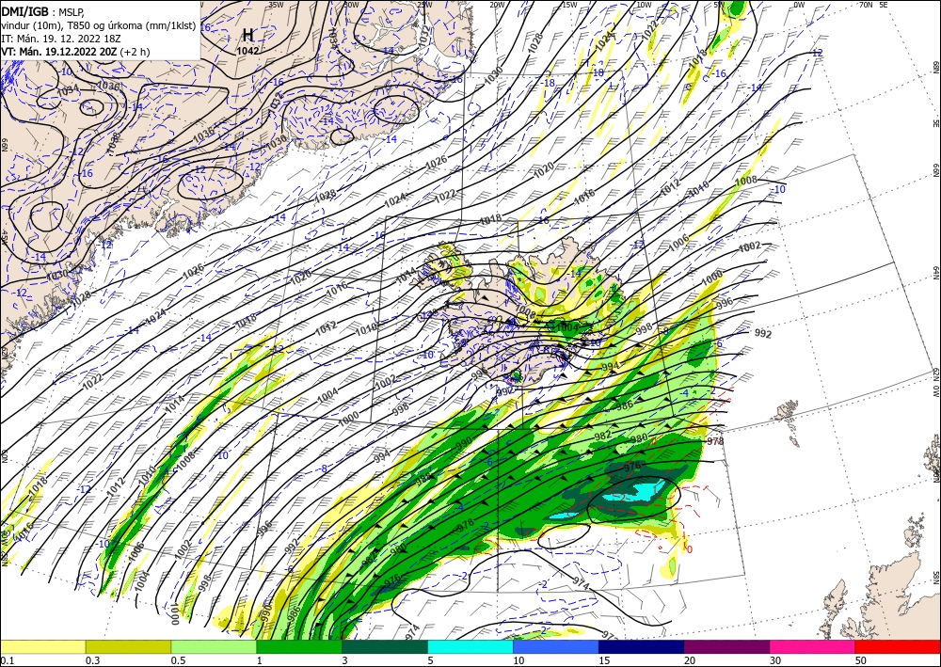Image resolution: width=941 pixels, height=667 pixels.
Task: Select the dark green 3–5 legend swatch
Action: click(385, 647)
